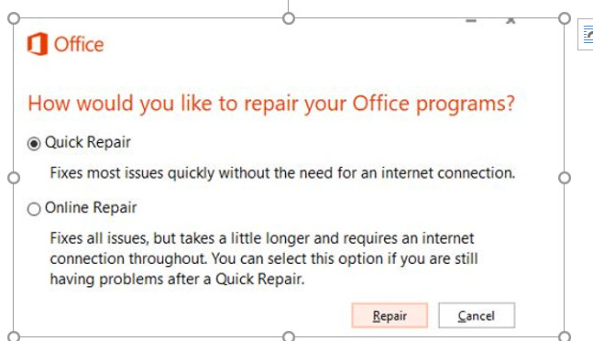
Task: Open the Layout Options icon beside the image
Action: [586, 35]
